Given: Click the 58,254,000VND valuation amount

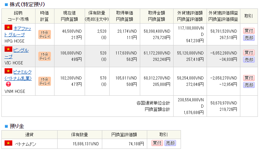Looking at the screenshot, I should pyautogui.click(x=190, y=78).
